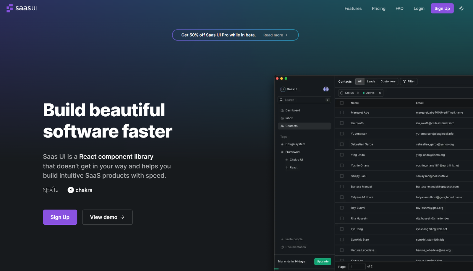
Task: Check the box for Bartosz Mandal
Action: click(x=342, y=187)
